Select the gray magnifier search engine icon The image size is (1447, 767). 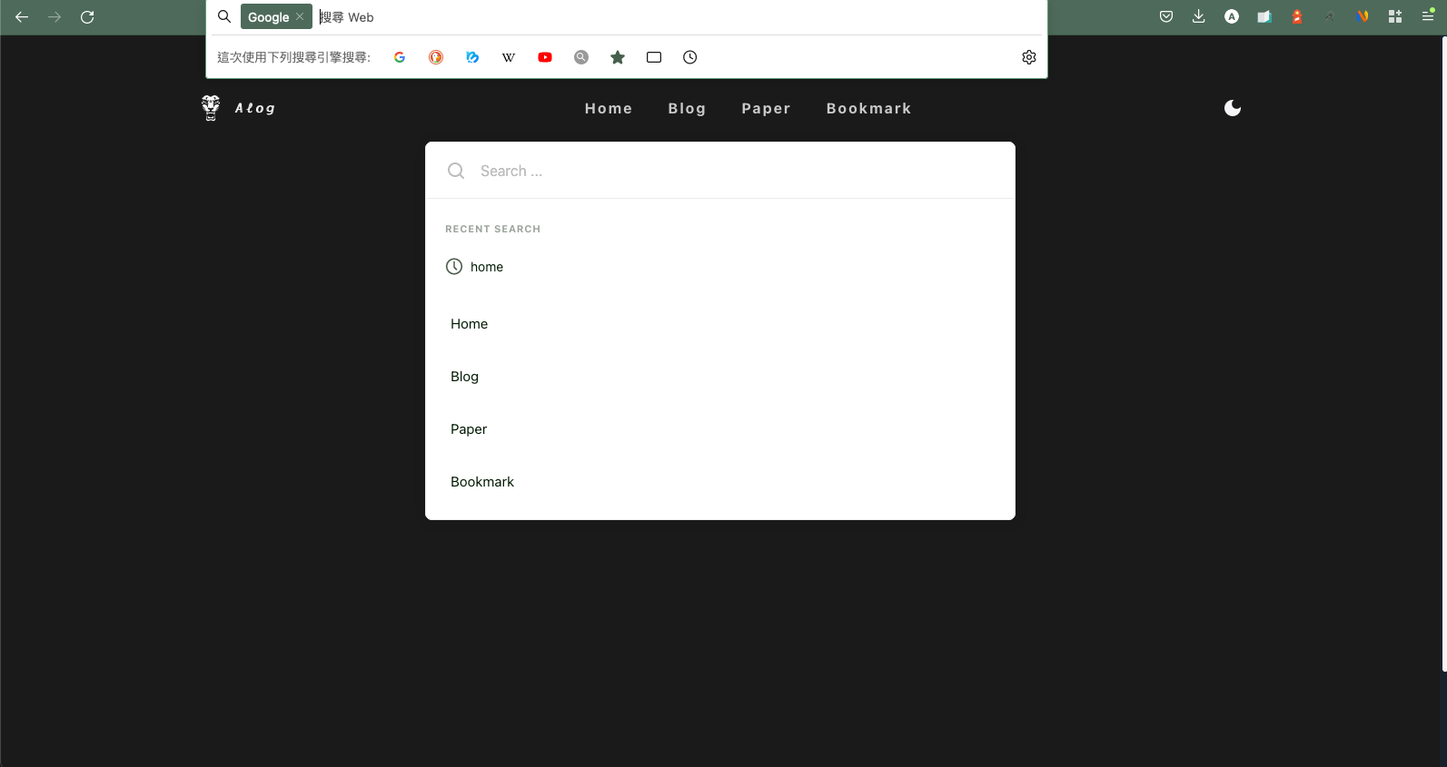581,57
